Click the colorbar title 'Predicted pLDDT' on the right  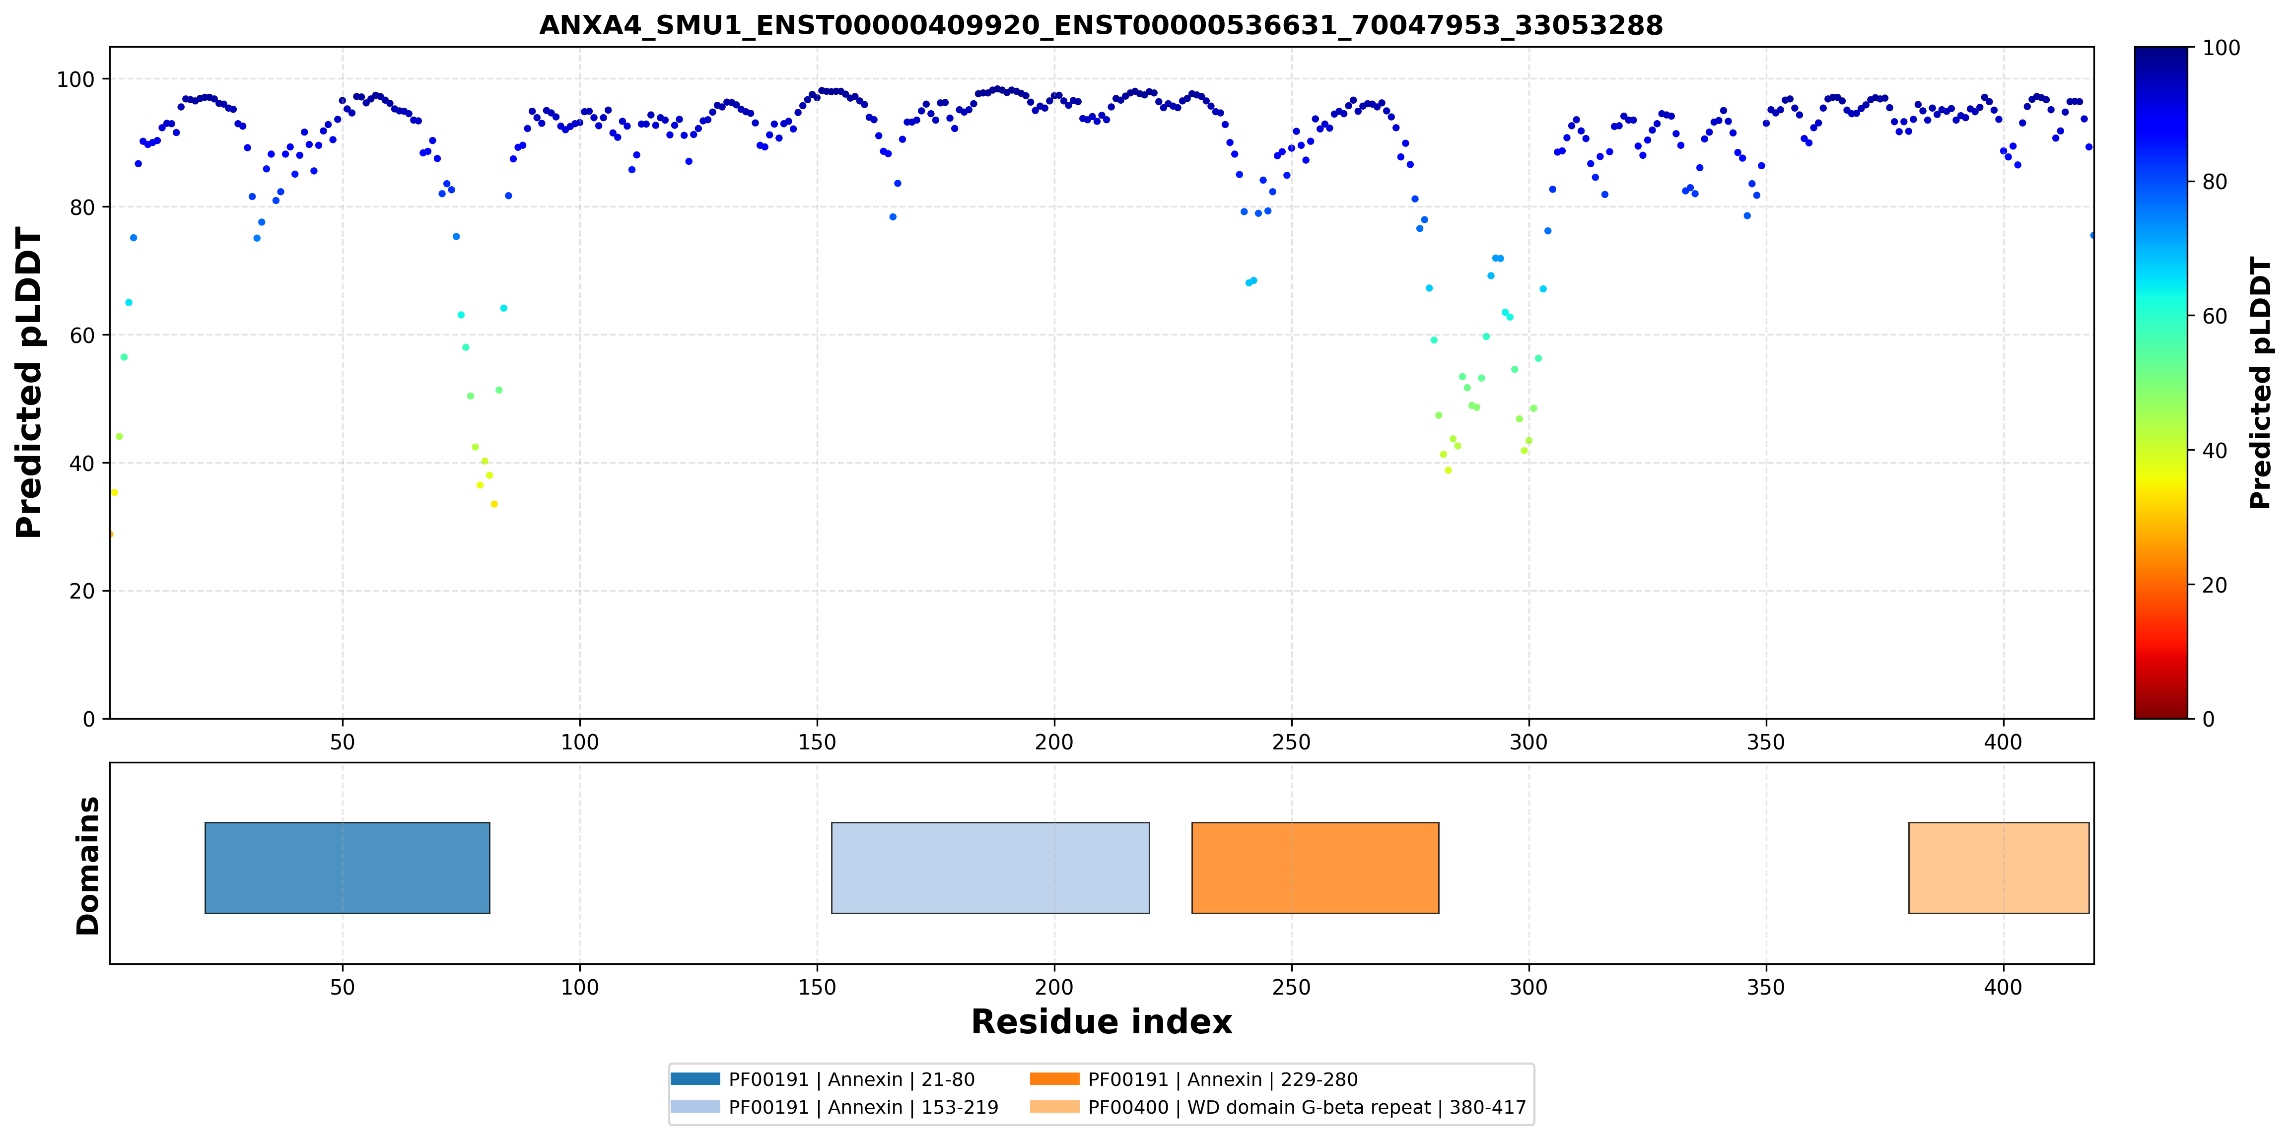coord(2261,383)
